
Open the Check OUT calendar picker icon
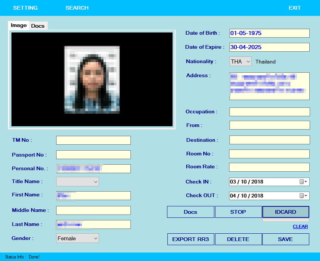[x=303, y=196]
